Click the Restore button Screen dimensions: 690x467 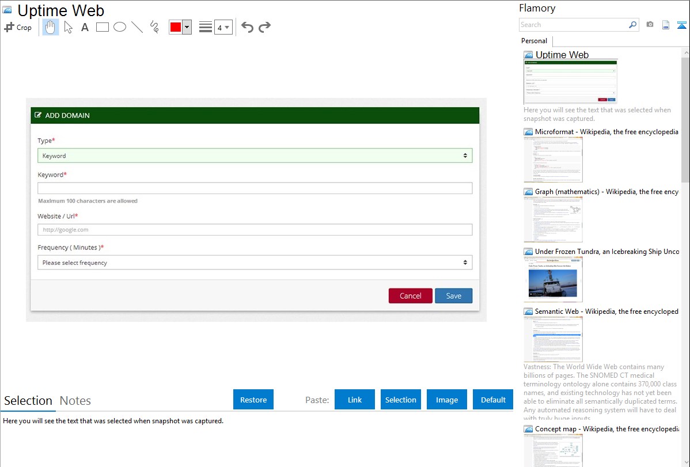(x=253, y=400)
